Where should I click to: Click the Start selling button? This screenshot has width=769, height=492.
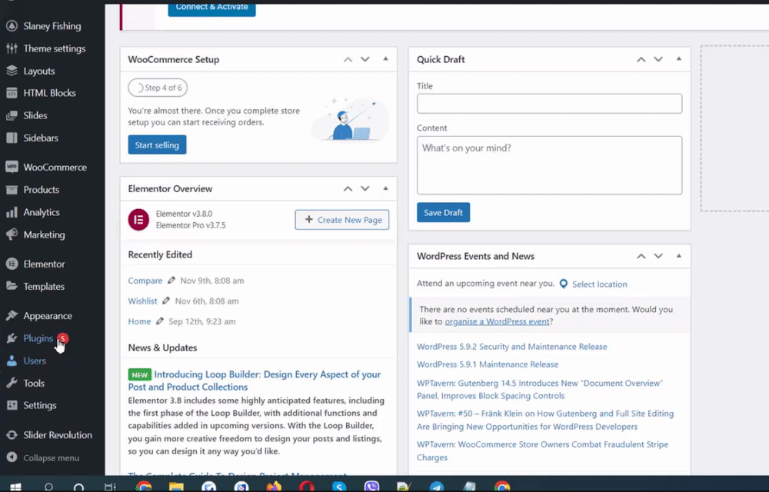coord(157,145)
